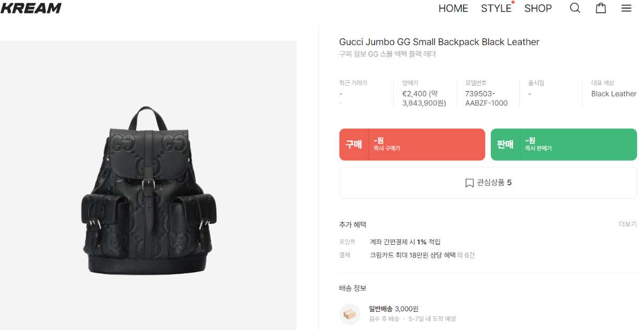Select 일반배송 3,000원 shipping option

[394, 309]
